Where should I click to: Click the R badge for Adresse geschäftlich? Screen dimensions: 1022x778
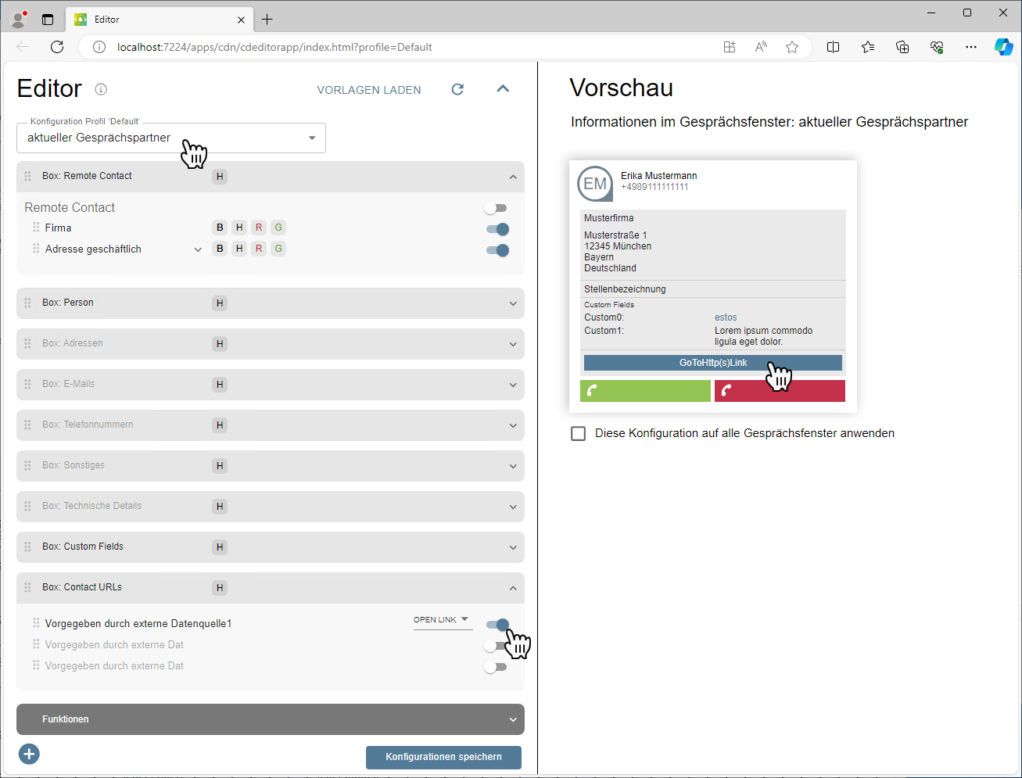(x=259, y=249)
